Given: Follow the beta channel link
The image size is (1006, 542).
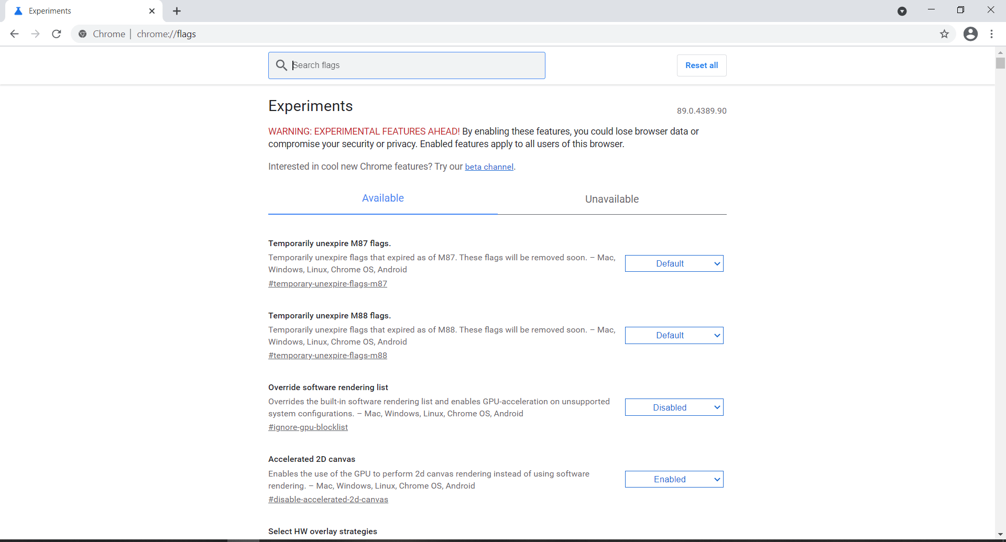Looking at the screenshot, I should click(489, 167).
